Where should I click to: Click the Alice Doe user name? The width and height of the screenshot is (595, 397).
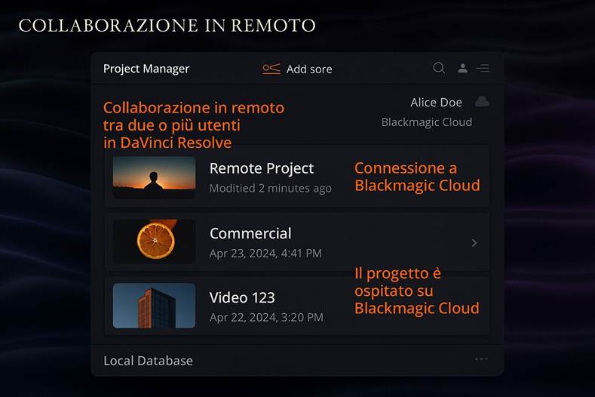click(436, 102)
